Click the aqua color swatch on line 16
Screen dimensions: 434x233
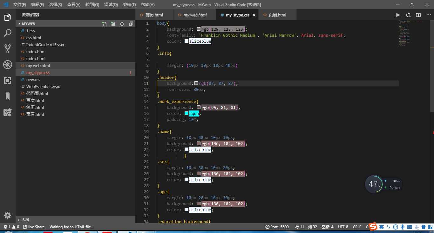186,113
